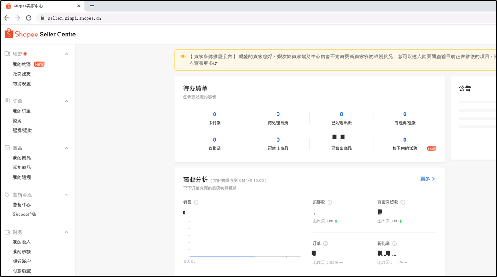Select 添加商品 from the sidebar
Viewport: 497px width, 277px height.
pyautogui.click(x=22, y=168)
